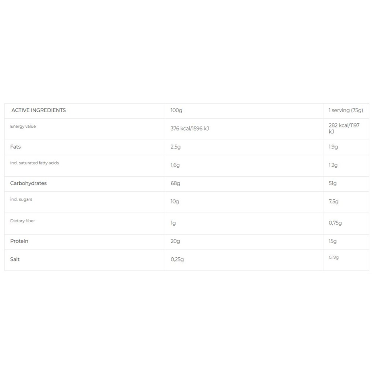Click the 2,5g fats value
The height and width of the screenshot is (372, 372).
click(x=175, y=147)
